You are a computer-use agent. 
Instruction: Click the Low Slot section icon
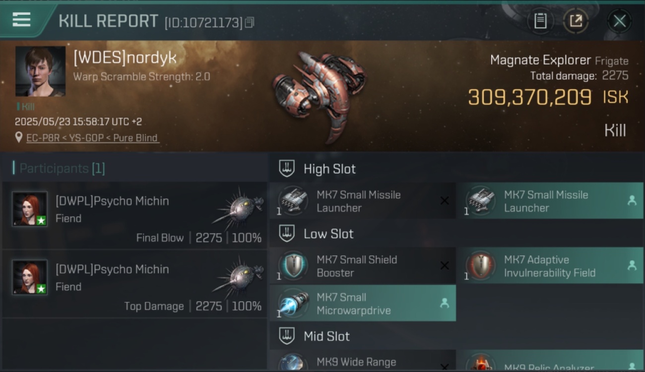[287, 234]
